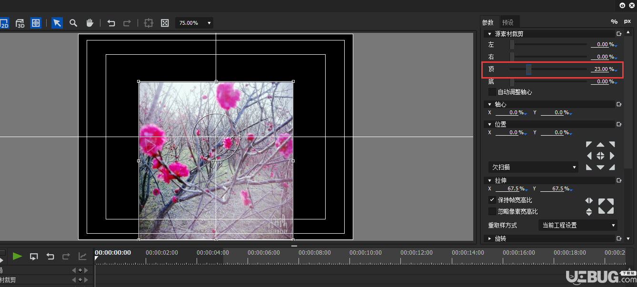Open the 当前工程设置 resampling dropdown
637x287 pixels.
pyautogui.click(x=578, y=225)
